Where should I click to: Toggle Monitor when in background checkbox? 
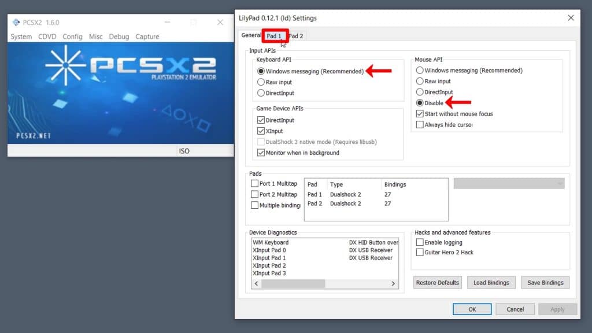[261, 153]
